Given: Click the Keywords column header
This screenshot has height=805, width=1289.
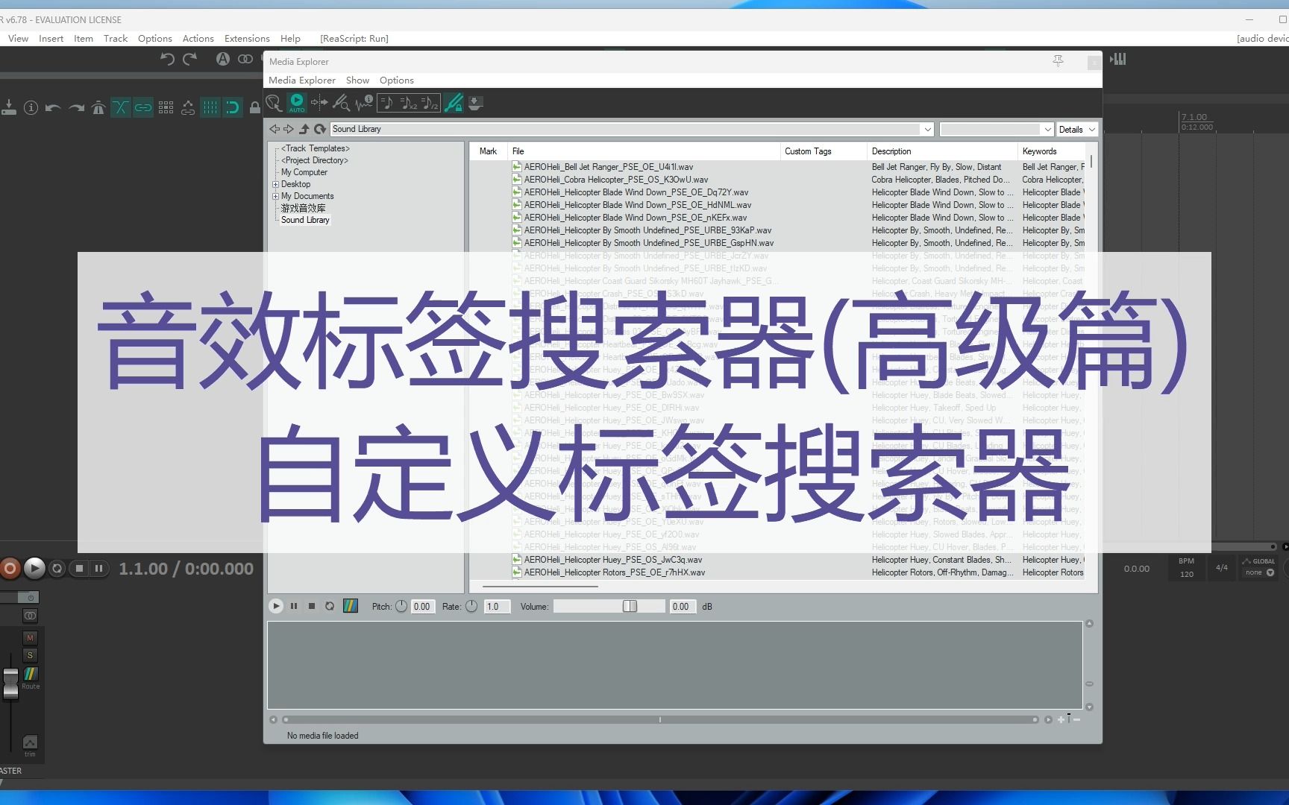Looking at the screenshot, I should (x=1052, y=151).
